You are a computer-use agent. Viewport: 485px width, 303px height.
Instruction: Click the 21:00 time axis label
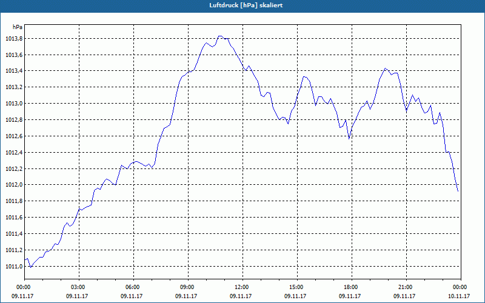[406, 287]
